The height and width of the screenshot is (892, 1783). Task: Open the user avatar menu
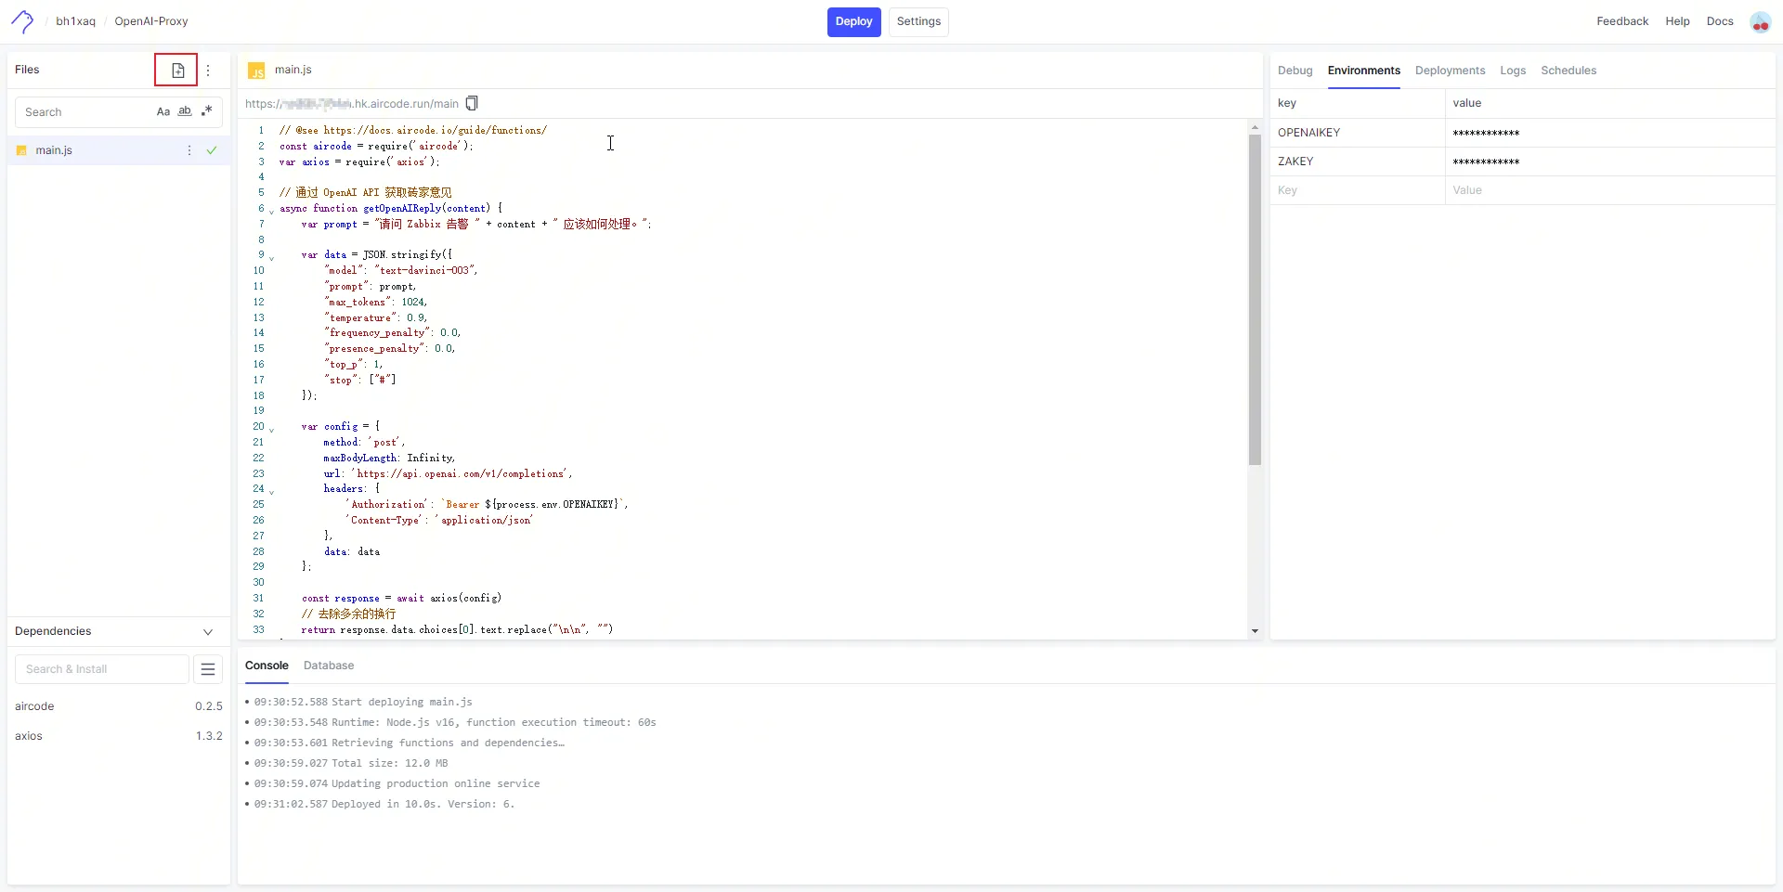(x=1760, y=21)
